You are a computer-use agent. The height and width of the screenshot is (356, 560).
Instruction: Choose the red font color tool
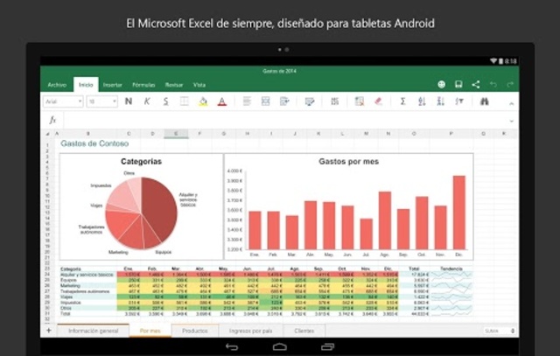221,101
